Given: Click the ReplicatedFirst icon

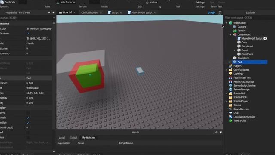Looking at the screenshot, I should 231,77.
